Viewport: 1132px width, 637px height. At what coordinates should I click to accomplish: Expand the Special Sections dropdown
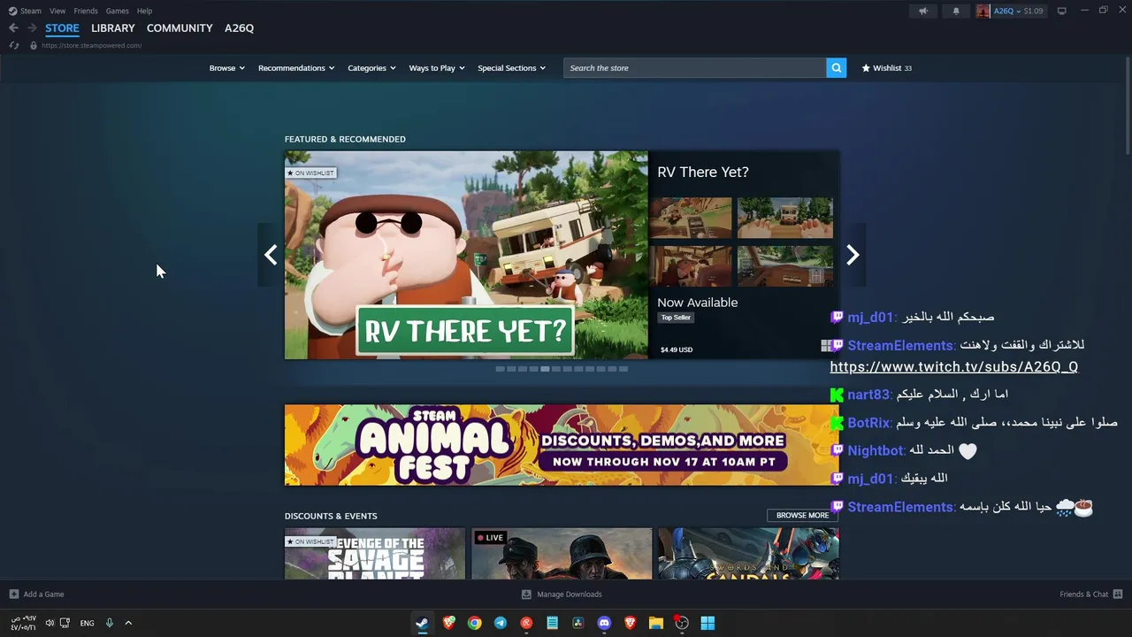[511, 68]
